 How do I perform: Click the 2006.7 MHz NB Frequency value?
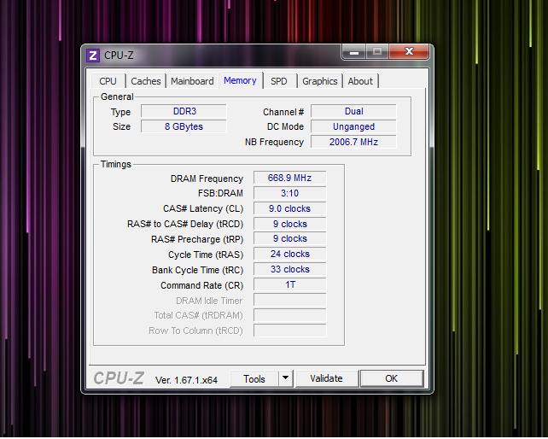pos(353,142)
